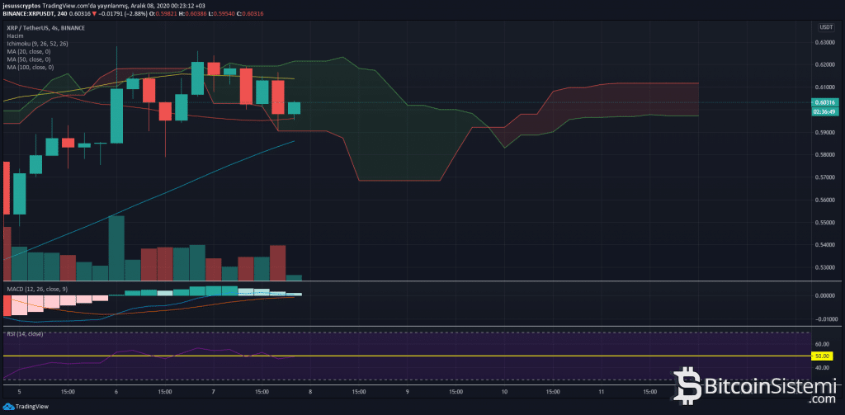
Task: Click the MA (50, close, 0) legend
Action: coord(29,59)
